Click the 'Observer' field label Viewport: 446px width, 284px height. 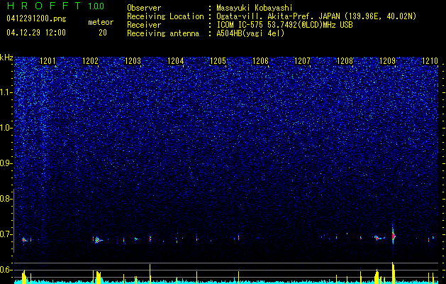point(144,8)
